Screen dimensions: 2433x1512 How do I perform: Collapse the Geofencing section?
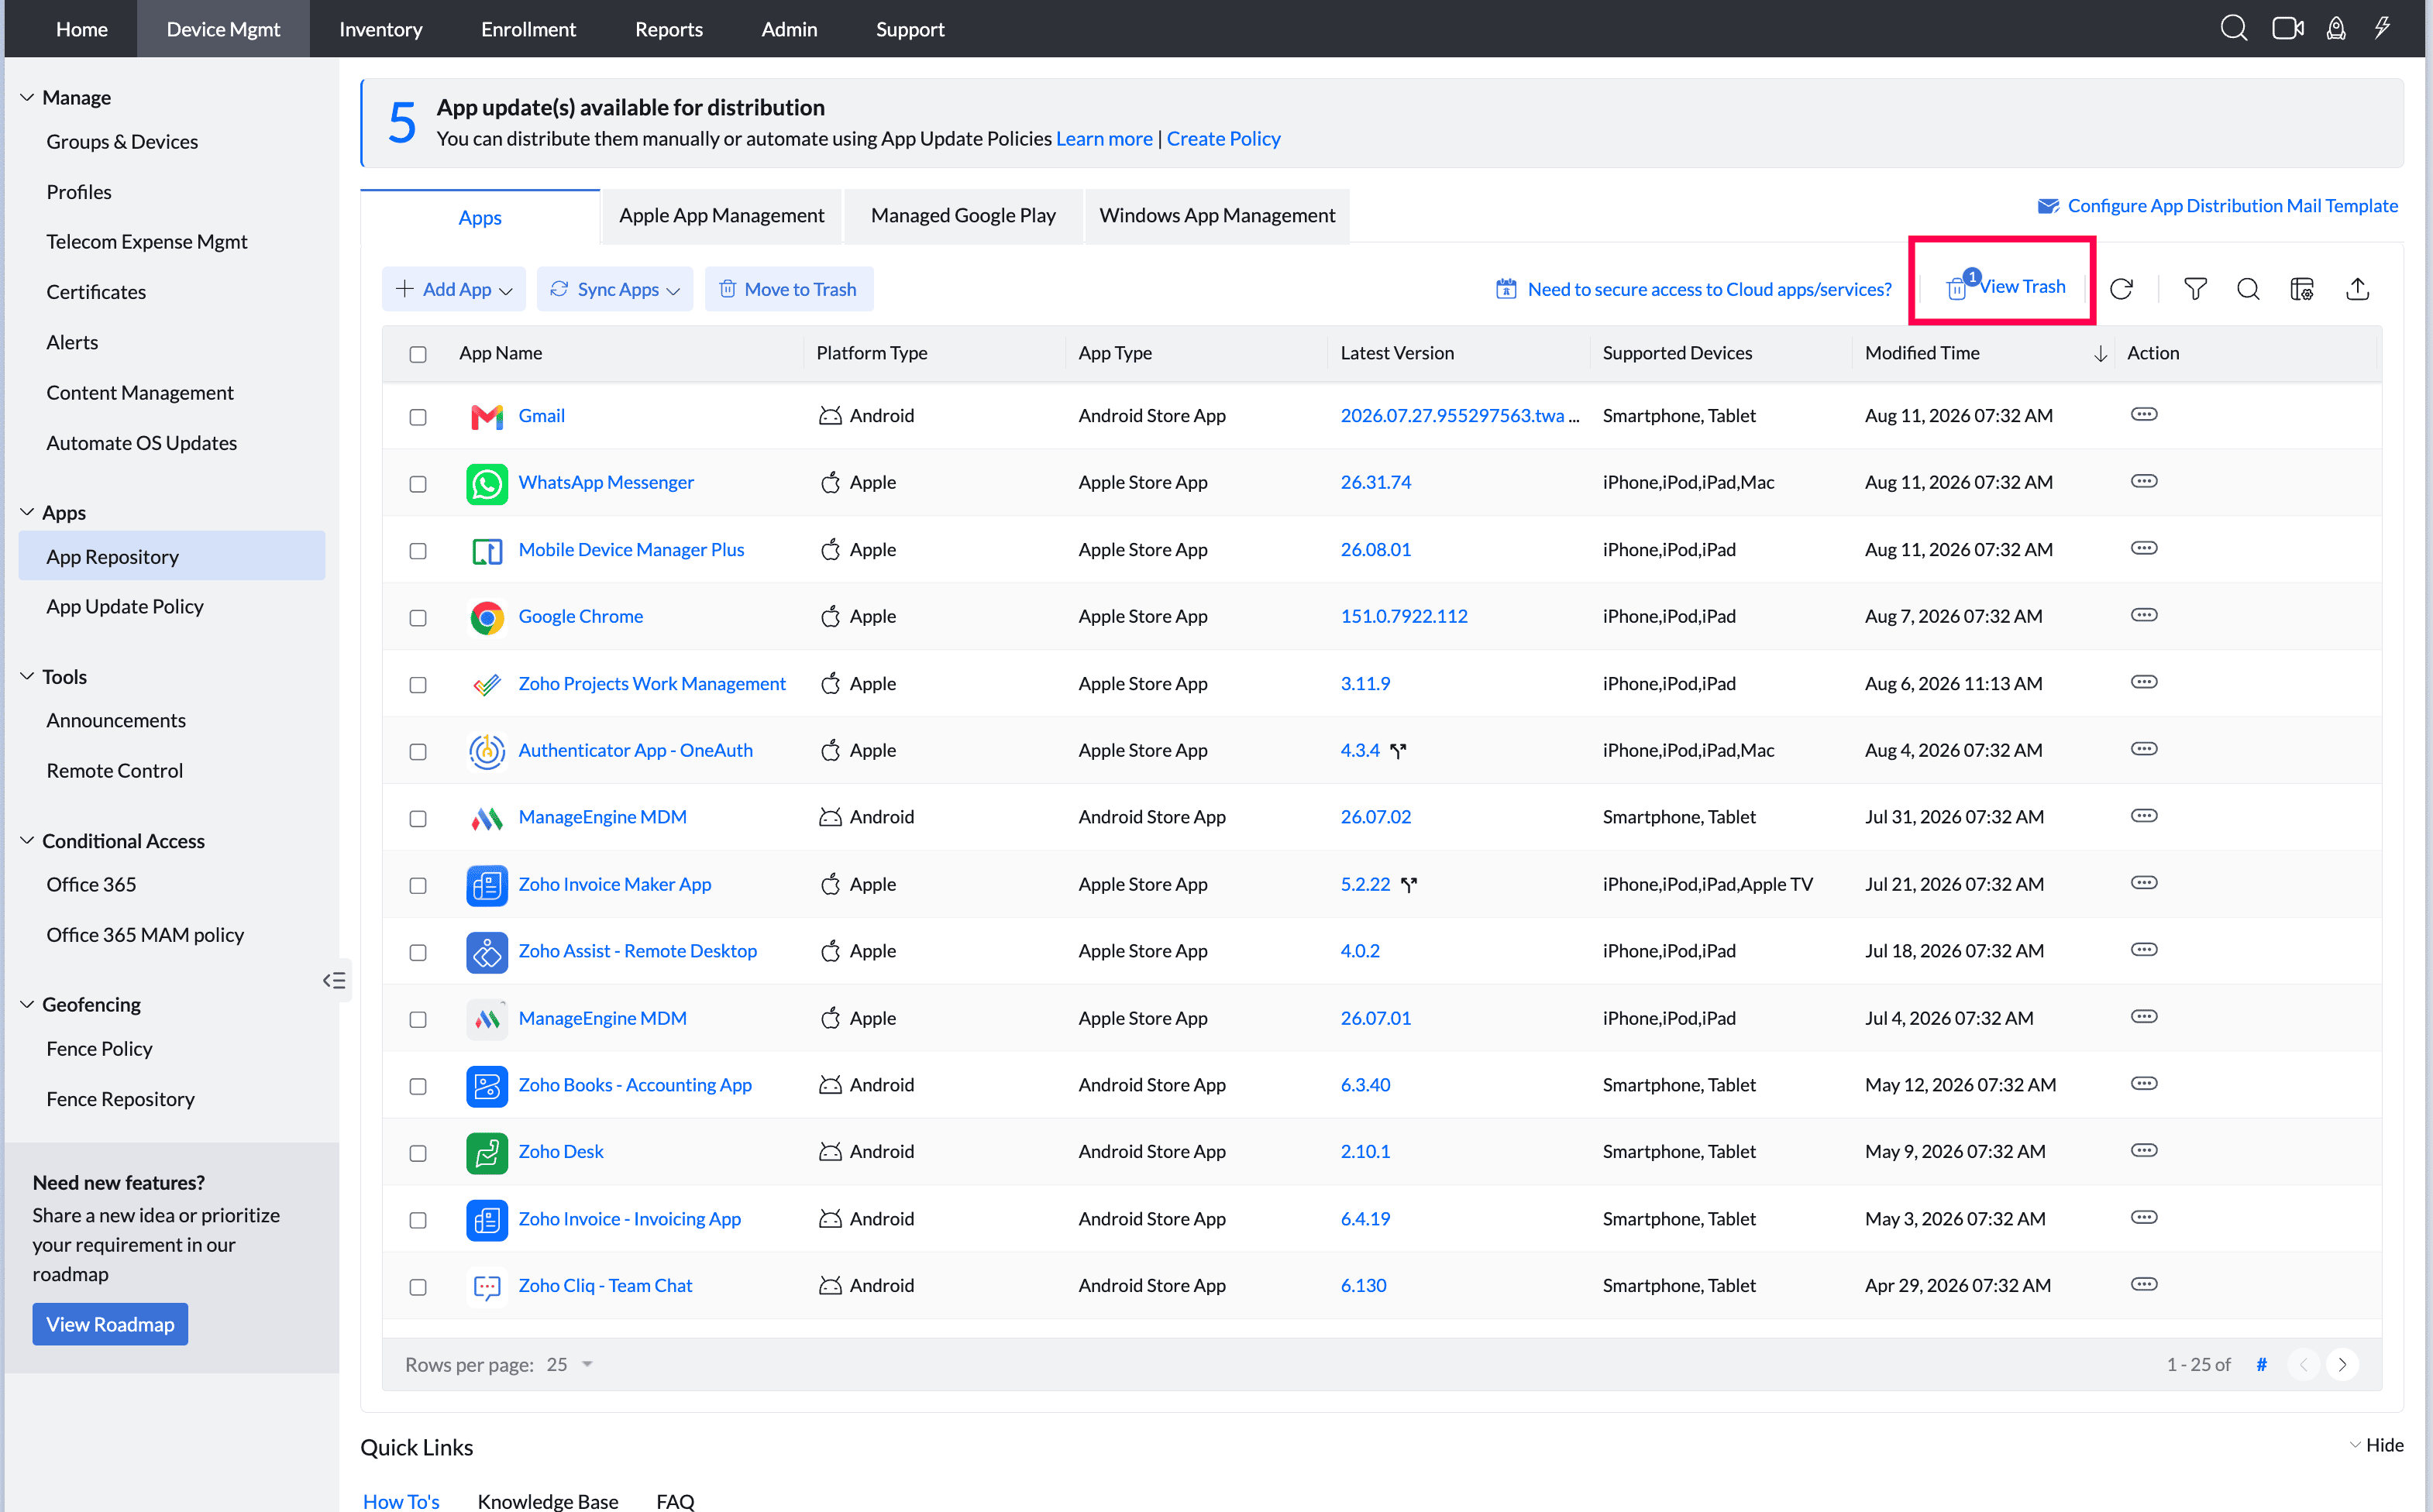tap(27, 1004)
